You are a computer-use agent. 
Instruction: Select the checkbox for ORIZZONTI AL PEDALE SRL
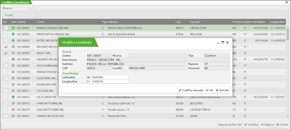click(x=6, y=34)
